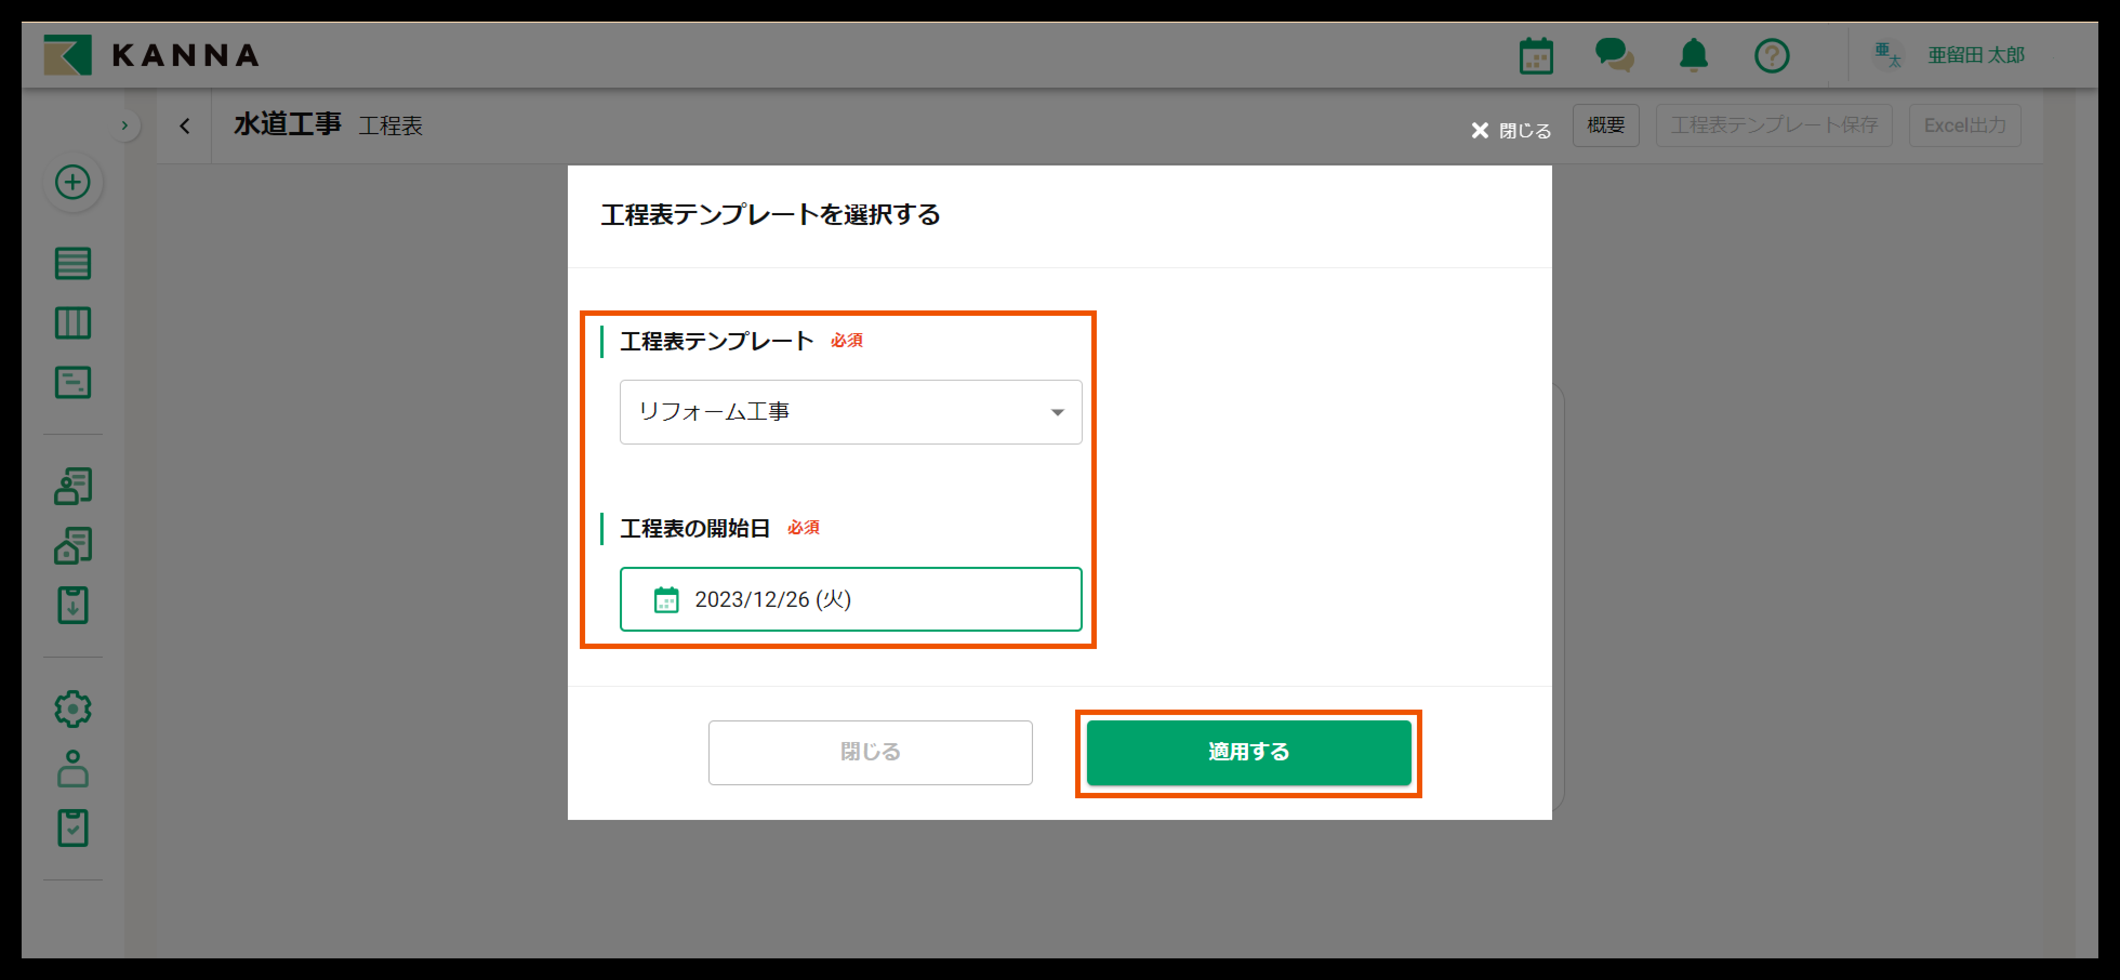2120x980 pixels.
Task: Click the 閉じる button in dialog footer
Action: [x=870, y=752]
